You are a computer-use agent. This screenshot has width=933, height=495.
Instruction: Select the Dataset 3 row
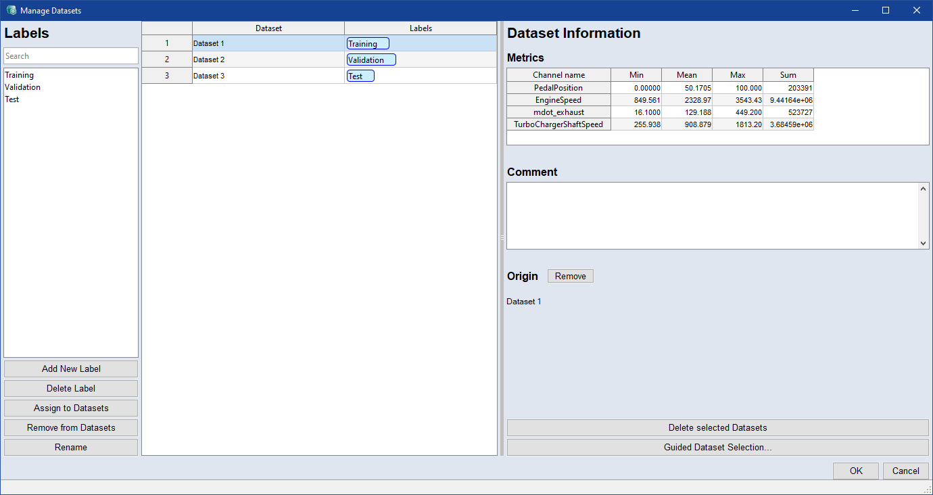(268, 76)
